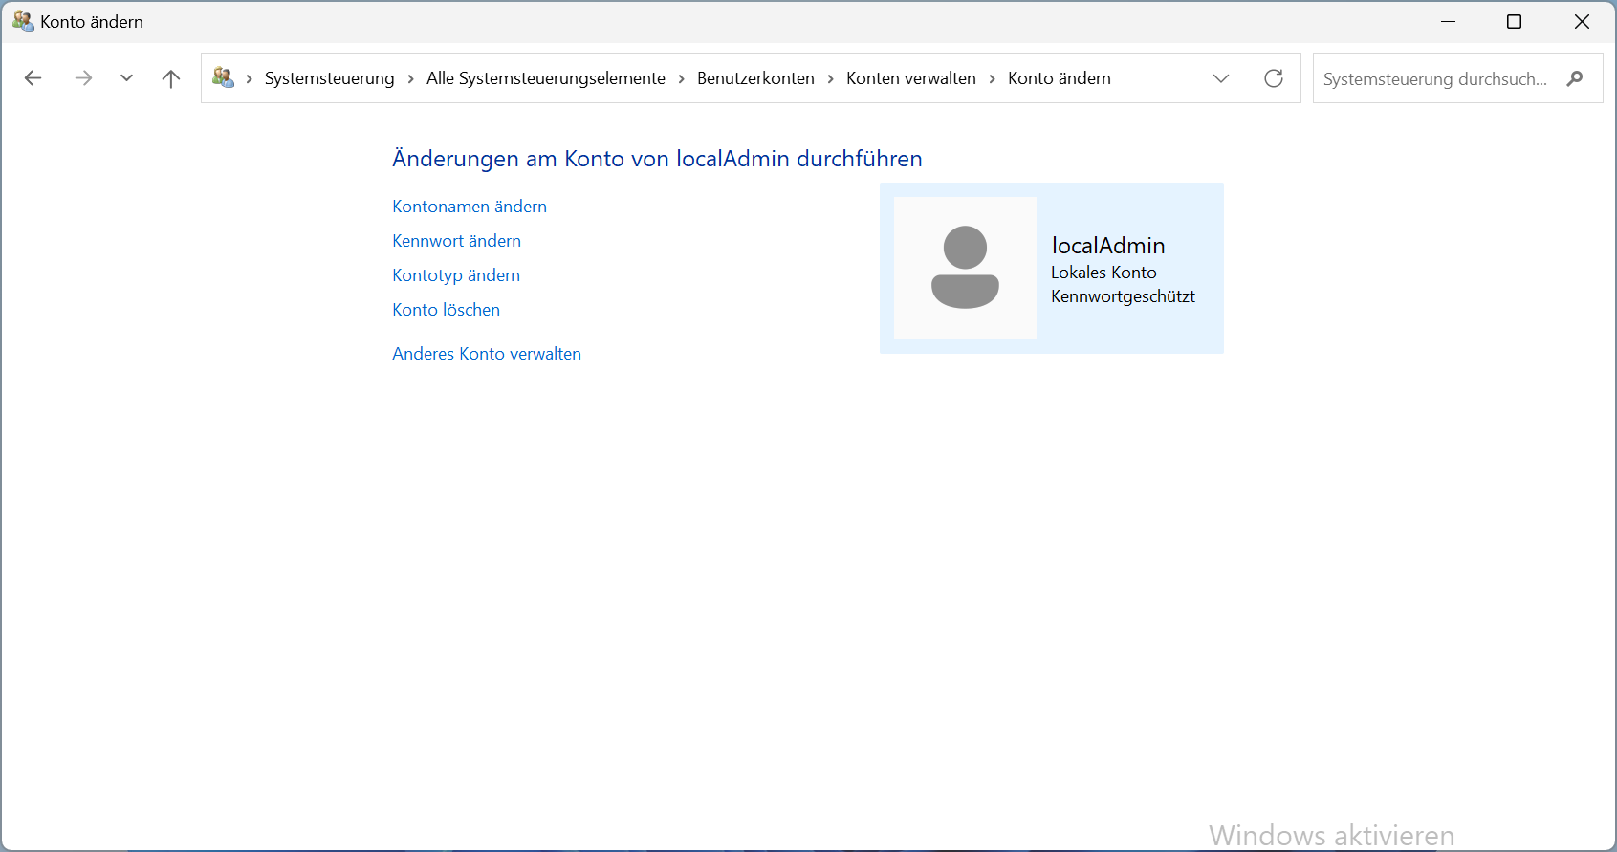The height and width of the screenshot is (852, 1617).
Task: Open Anderes Konto verwalten
Action: click(x=486, y=354)
